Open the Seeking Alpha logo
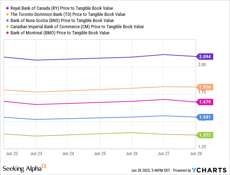 click(x=22, y=169)
